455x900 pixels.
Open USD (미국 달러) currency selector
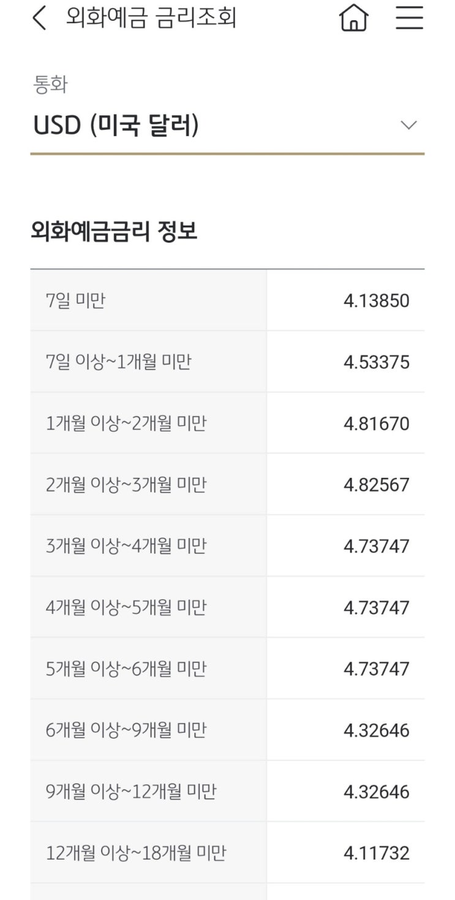[116, 126]
